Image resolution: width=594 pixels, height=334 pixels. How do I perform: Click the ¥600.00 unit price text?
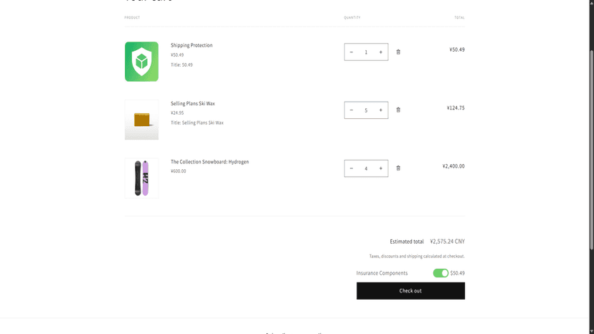pos(178,171)
